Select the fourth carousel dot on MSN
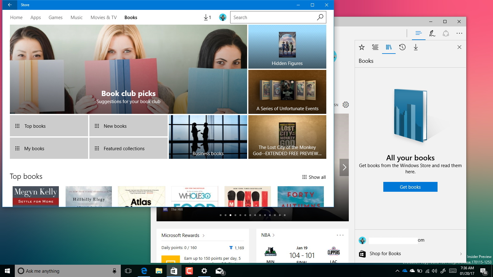This screenshot has width=493, height=277. (x=235, y=215)
